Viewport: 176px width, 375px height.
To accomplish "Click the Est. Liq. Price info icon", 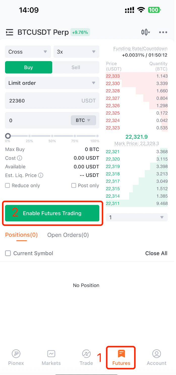I will click(x=41, y=175).
